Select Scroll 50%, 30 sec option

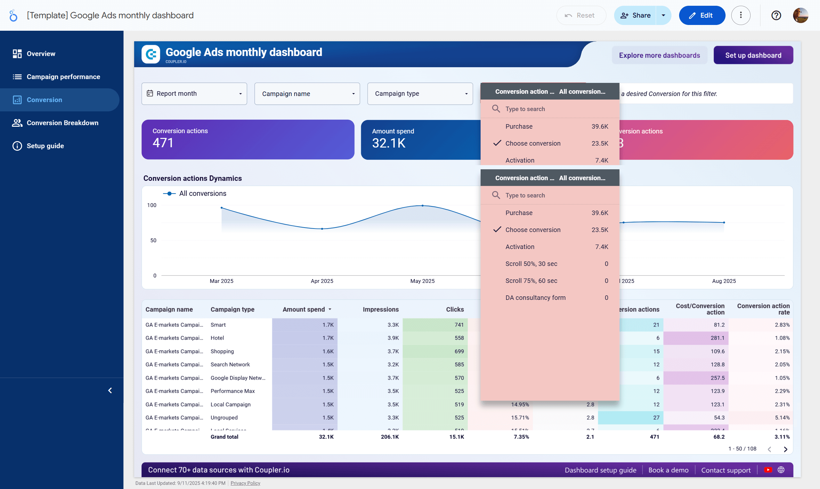(550, 264)
